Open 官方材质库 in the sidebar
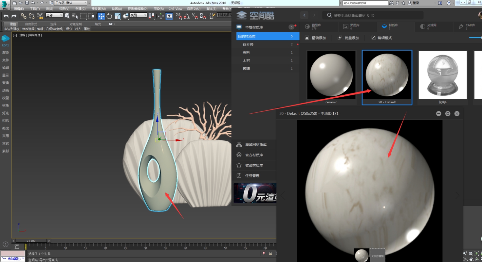The height and width of the screenshot is (262, 482). point(254,155)
